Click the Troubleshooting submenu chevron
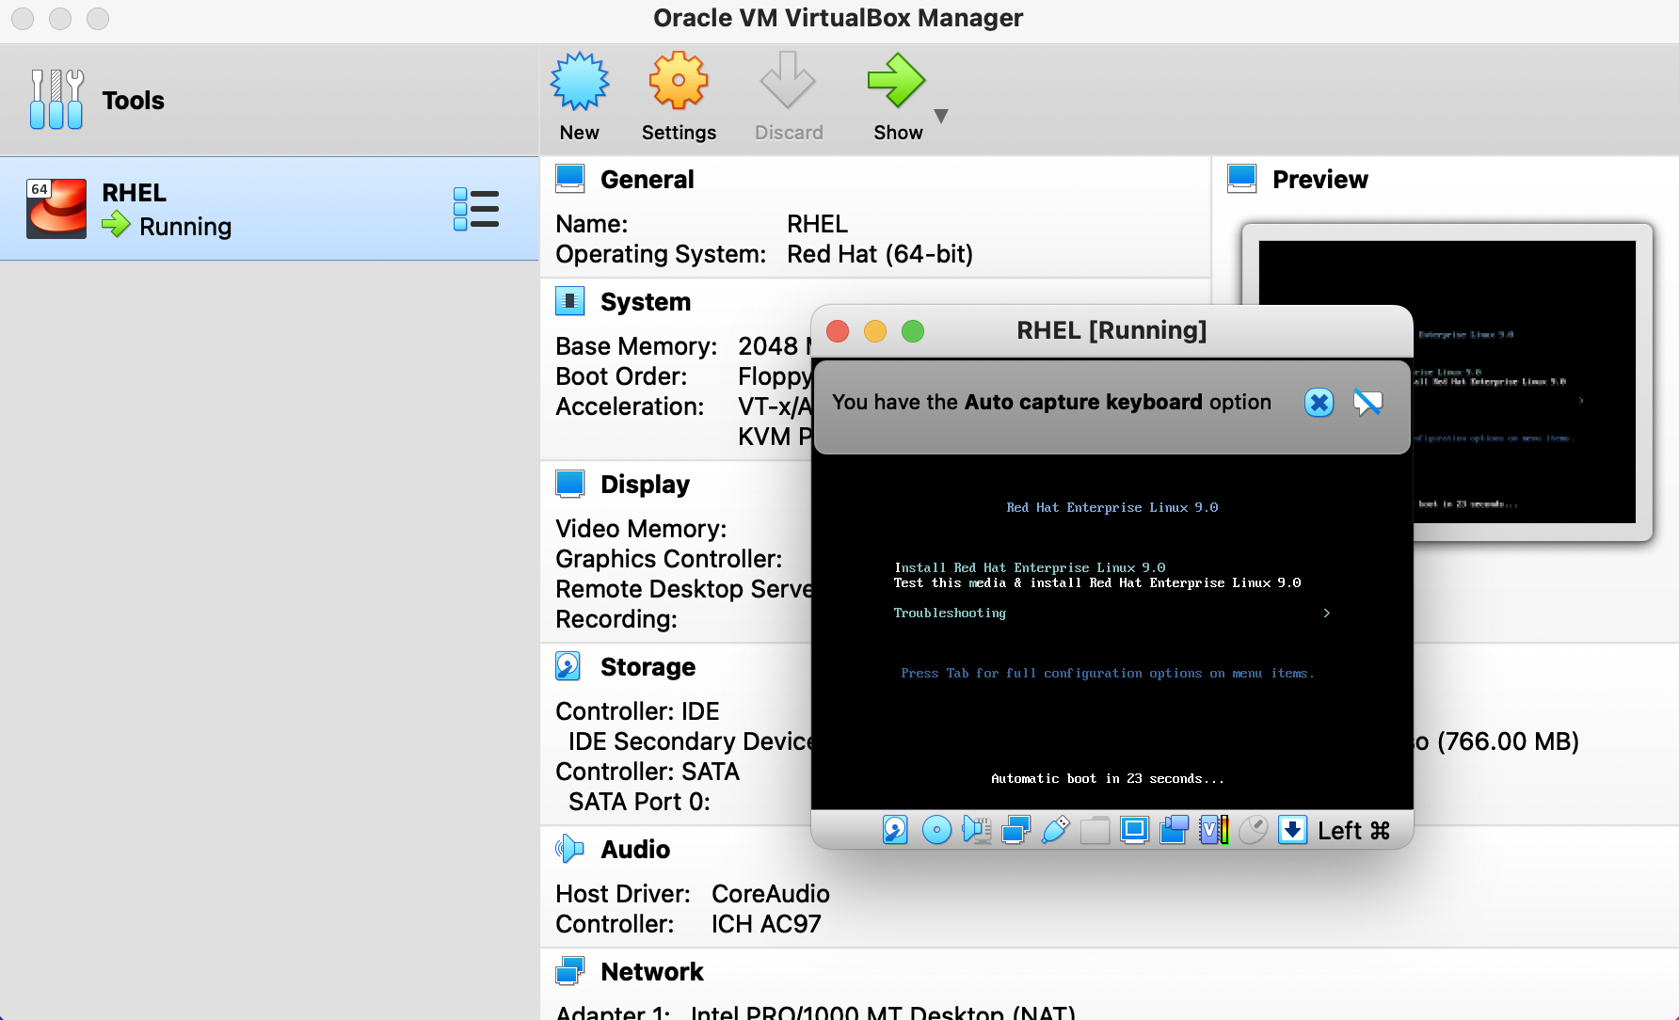Viewport: 1679px width, 1020px height. [1327, 613]
